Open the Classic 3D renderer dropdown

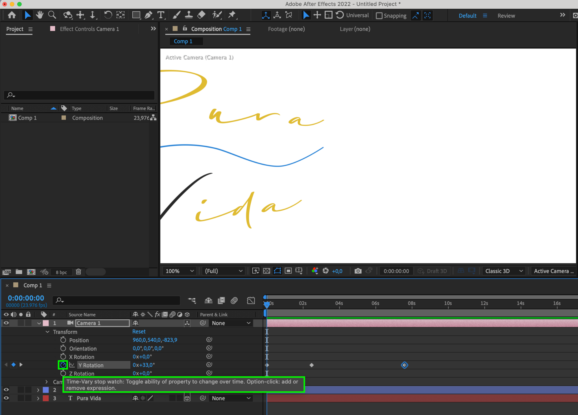(x=504, y=271)
